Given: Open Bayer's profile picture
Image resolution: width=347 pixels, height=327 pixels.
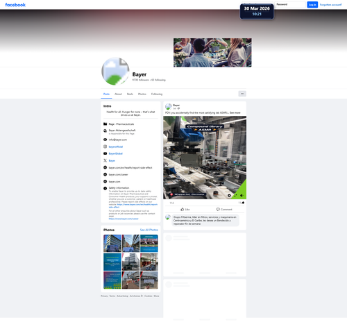Looking at the screenshot, I should click(115, 72).
